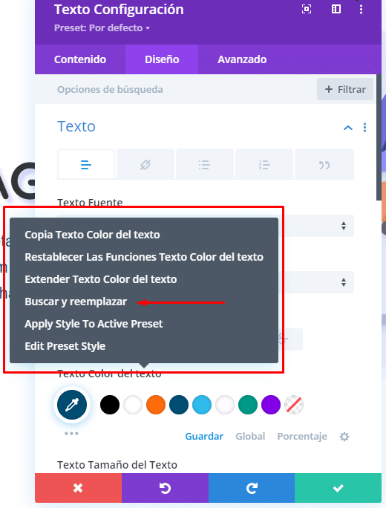Click the Filtrar button
This screenshot has width=386, height=508.
click(x=345, y=89)
